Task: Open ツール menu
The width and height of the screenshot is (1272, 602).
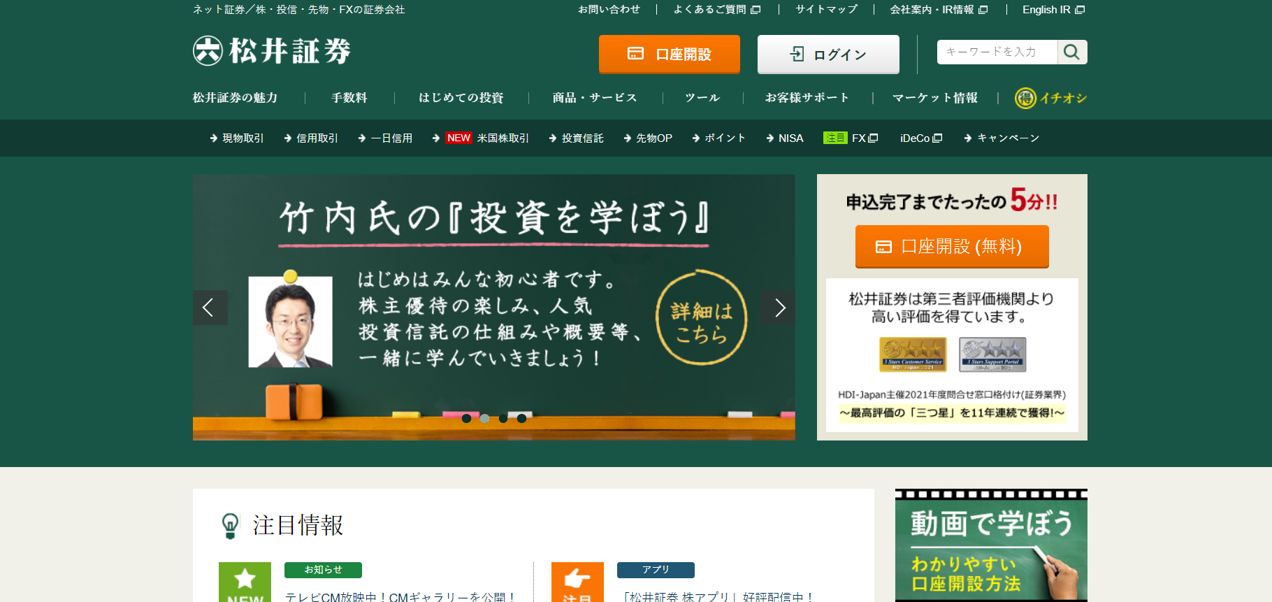Action: click(702, 98)
